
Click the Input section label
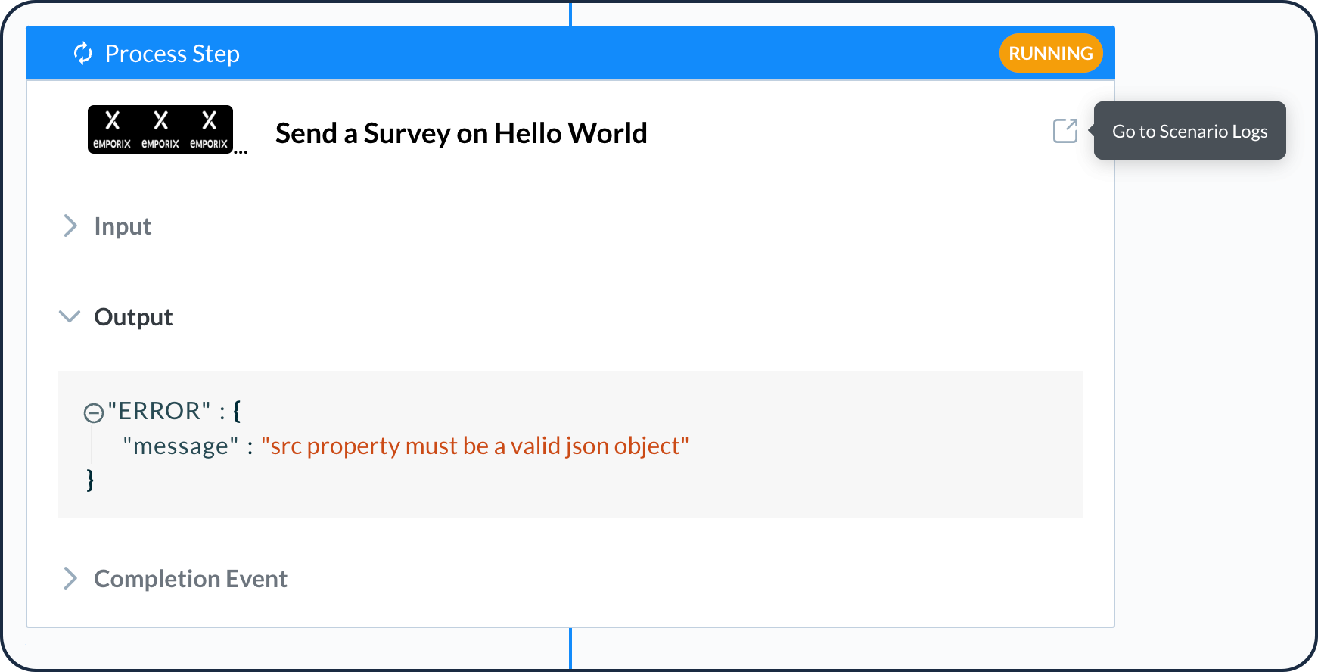[x=123, y=226]
